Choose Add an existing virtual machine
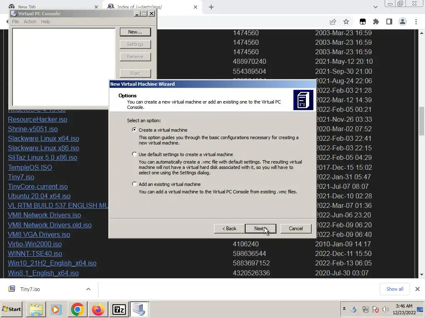Viewport: 425px width, 318px height. pos(134,184)
